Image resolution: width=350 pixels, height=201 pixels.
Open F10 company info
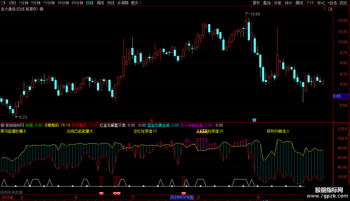pos(310,3)
